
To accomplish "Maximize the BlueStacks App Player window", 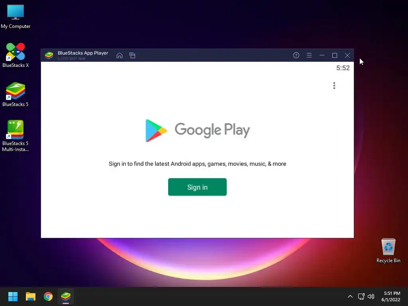I will click(335, 55).
